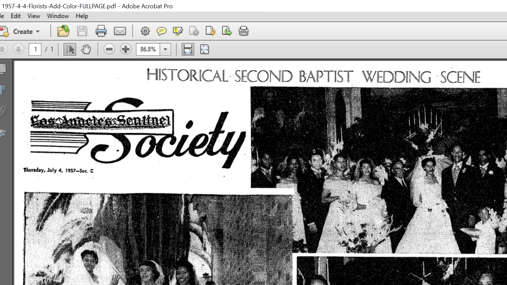The height and width of the screenshot is (285, 507).
Task: Click the typewriter tool icon
Action: pyautogui.click(x=243, y=31)
